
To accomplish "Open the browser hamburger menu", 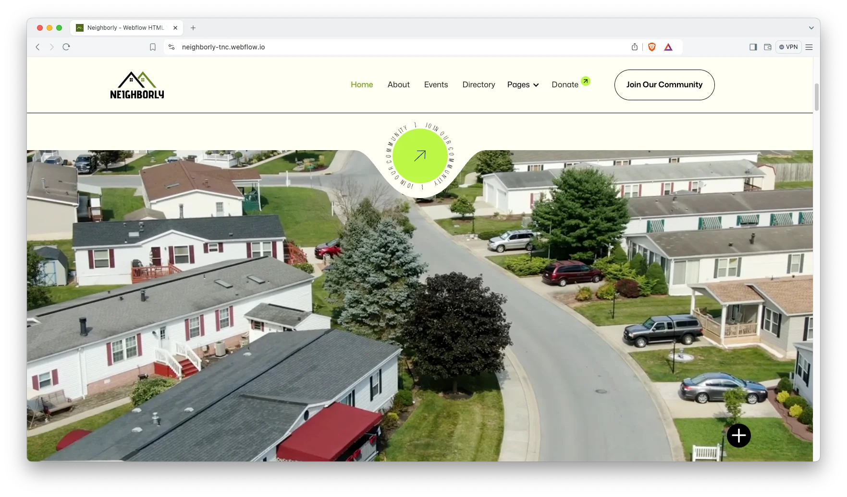I will (x=809, y=47).
